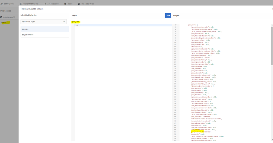Click the Test Model Object toolbar label
This screenshot has width=273, height=143.
click(x=88, y=4)
